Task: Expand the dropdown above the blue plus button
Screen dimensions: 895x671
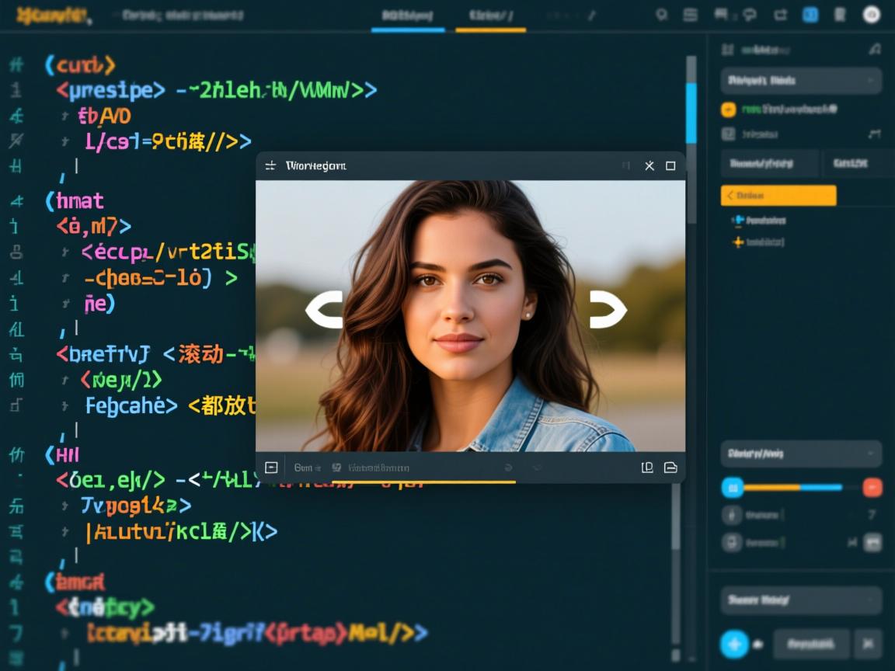Action: point(801,600)
